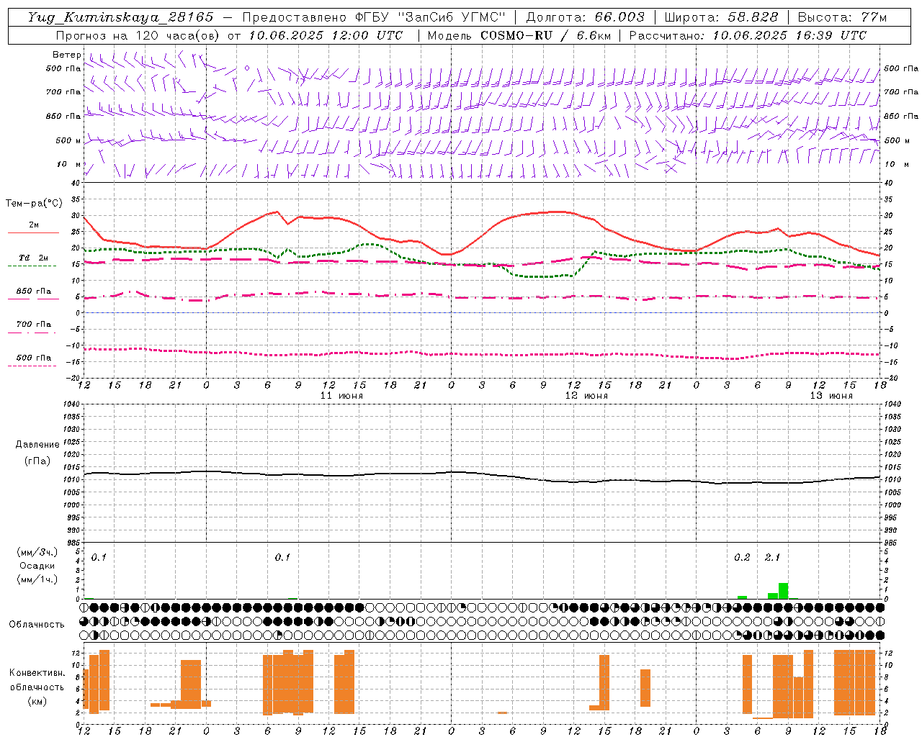Click the 12 июня date label
This screenshot has height=737, width=922.
click(586, 396)
